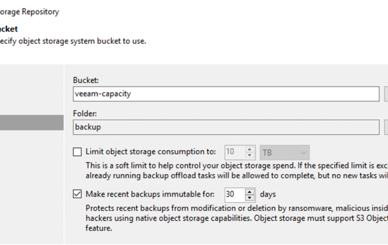388x245 pixels.
Task: Increase storage limit with up arrow
Action: point(250,149)
